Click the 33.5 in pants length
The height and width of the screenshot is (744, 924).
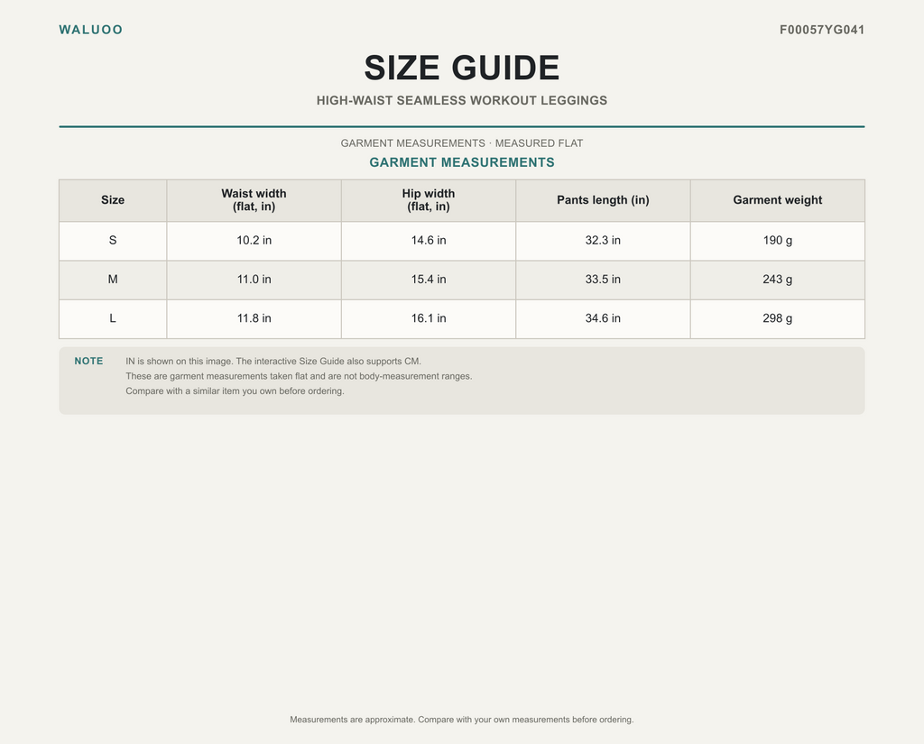point(603,280)
